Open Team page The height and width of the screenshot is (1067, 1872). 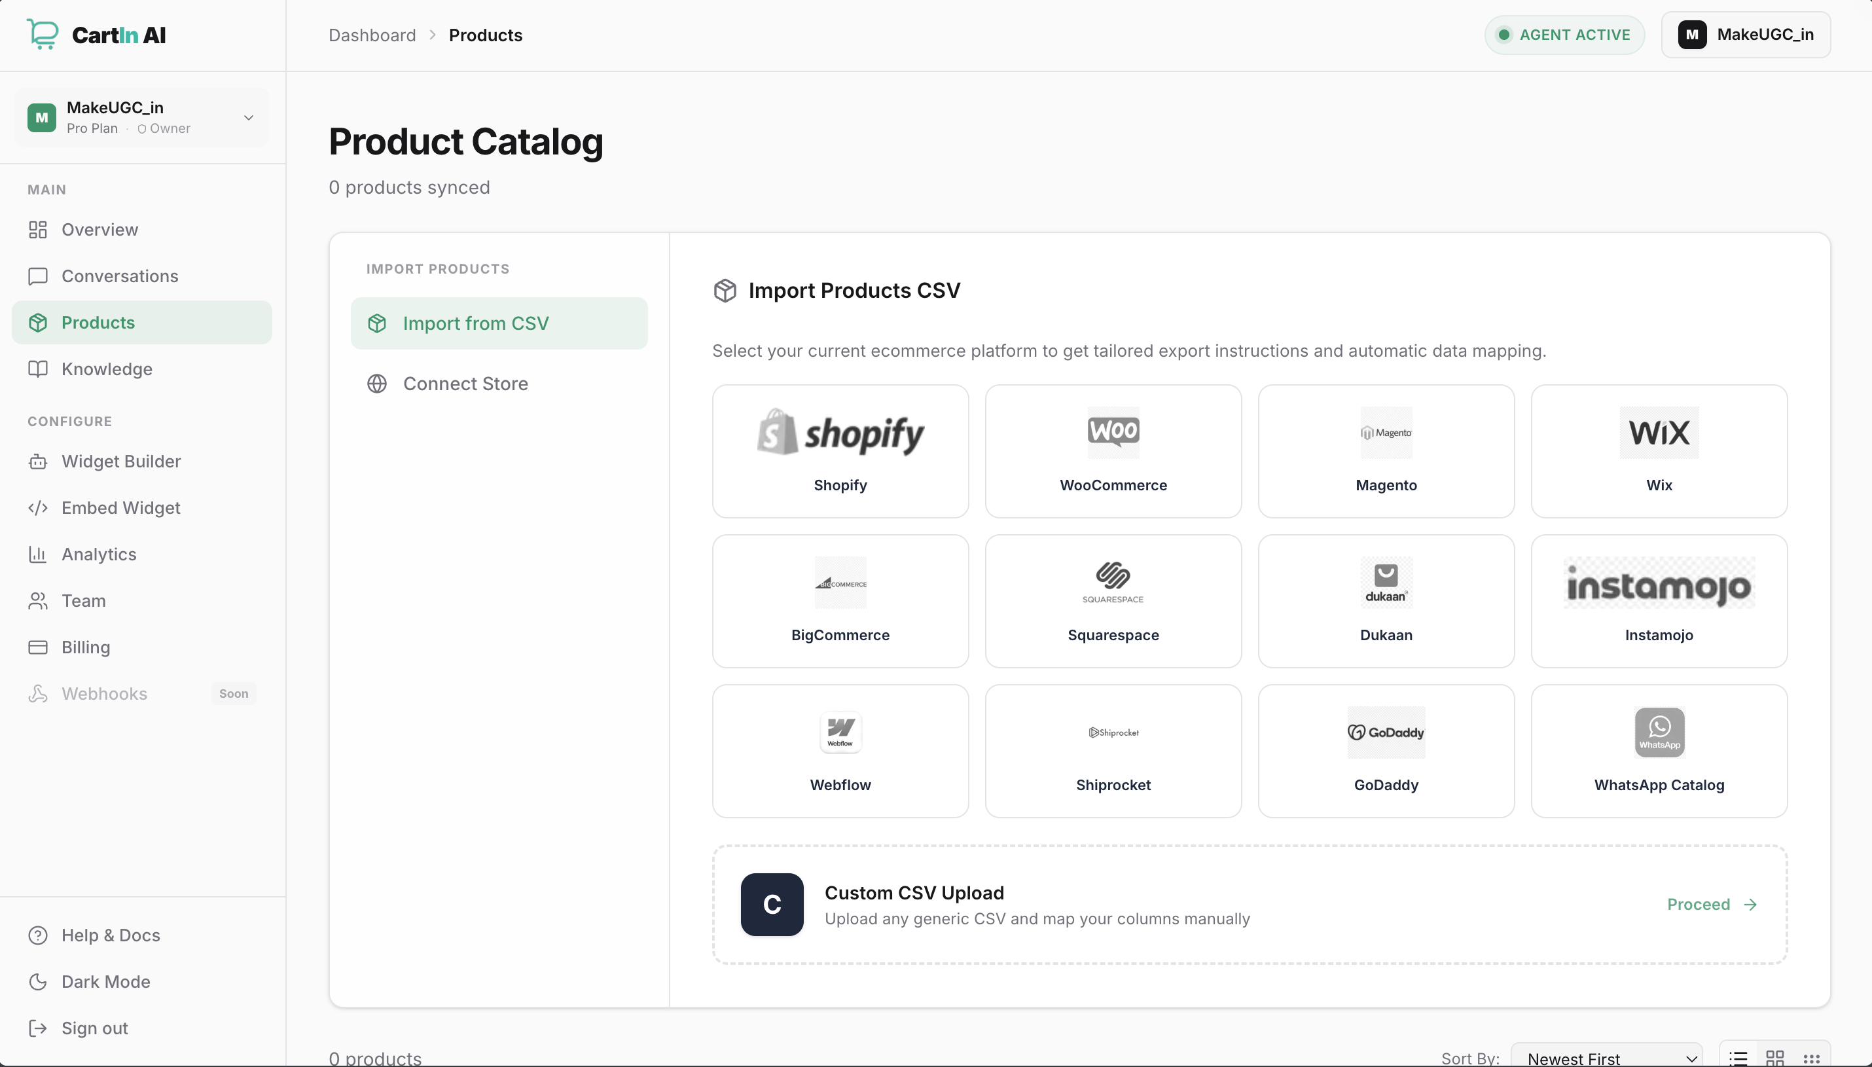point(142,601)
